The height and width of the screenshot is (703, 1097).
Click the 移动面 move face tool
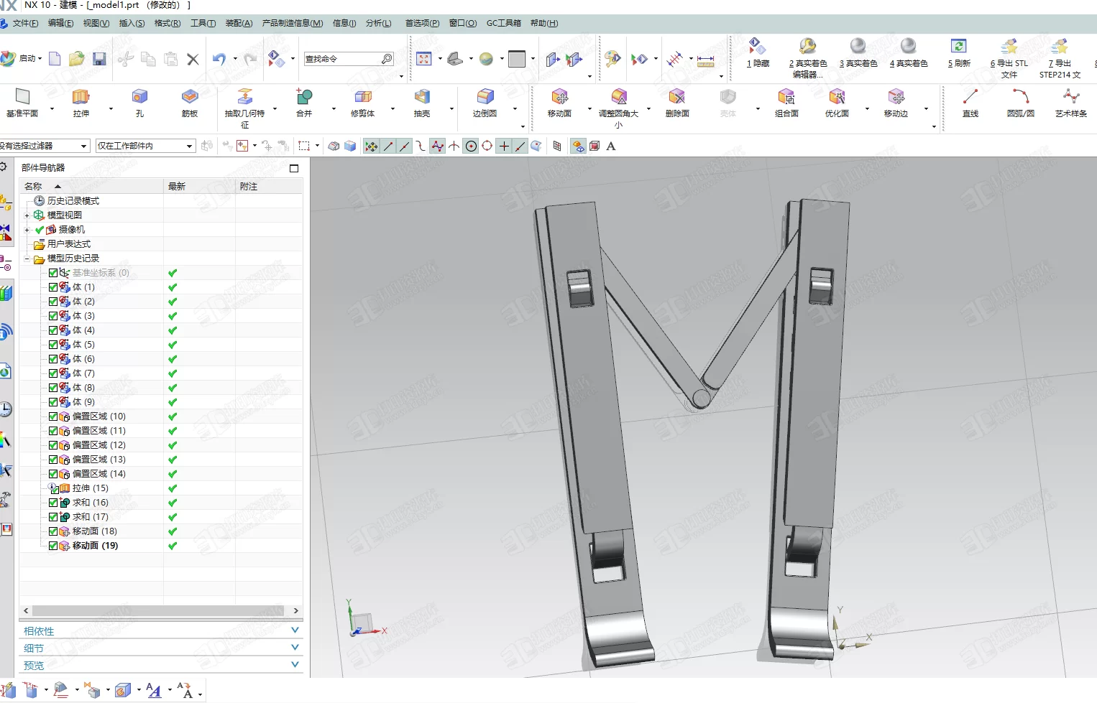click(560, 102)
